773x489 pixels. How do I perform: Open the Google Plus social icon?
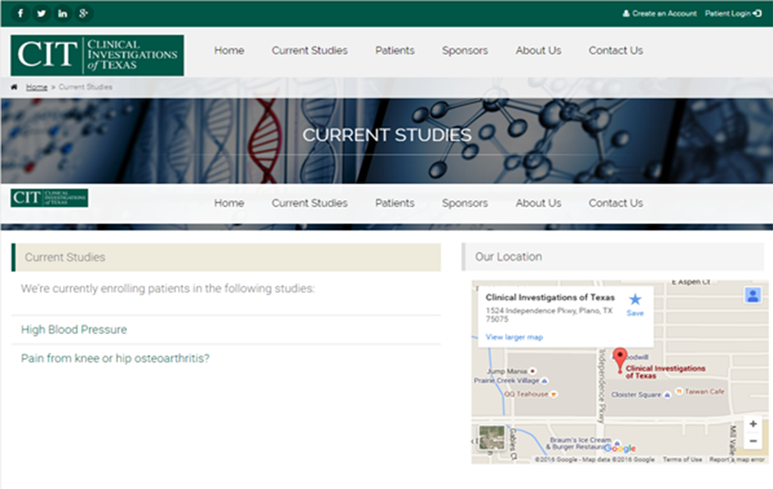83,14
